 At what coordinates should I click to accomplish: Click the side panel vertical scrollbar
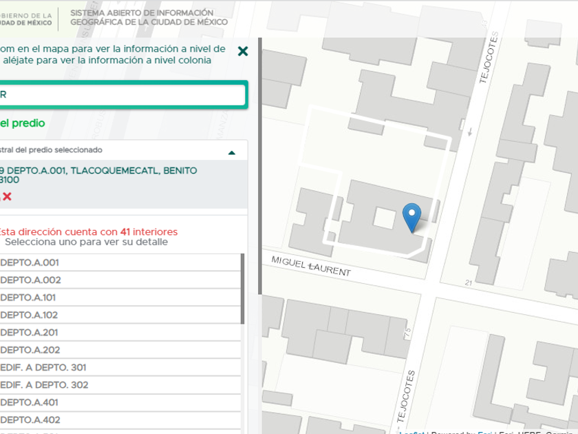point(260,166)
